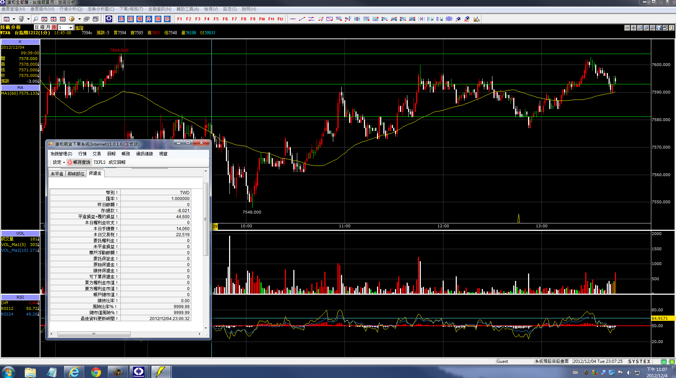Select the horizontal line drawing tool
676x378 pixels.
293,19
